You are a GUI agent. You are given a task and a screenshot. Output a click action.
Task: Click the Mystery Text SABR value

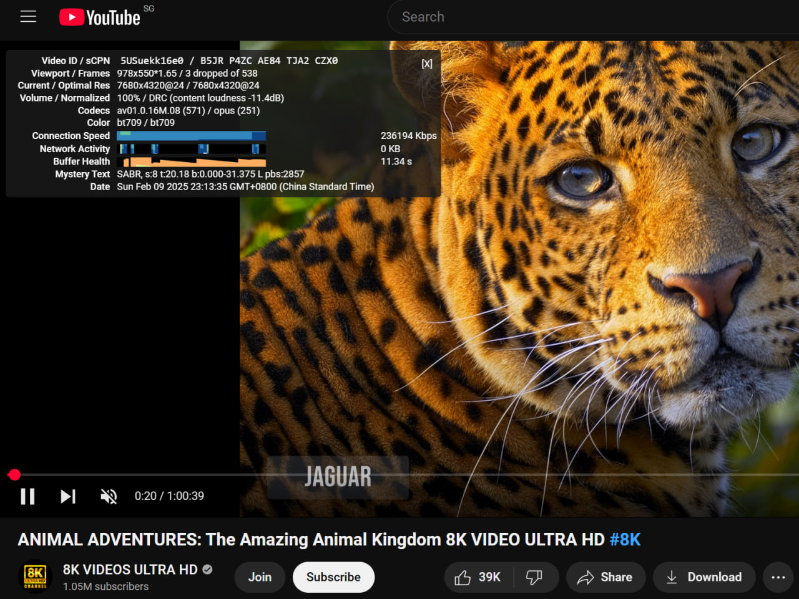210,174
